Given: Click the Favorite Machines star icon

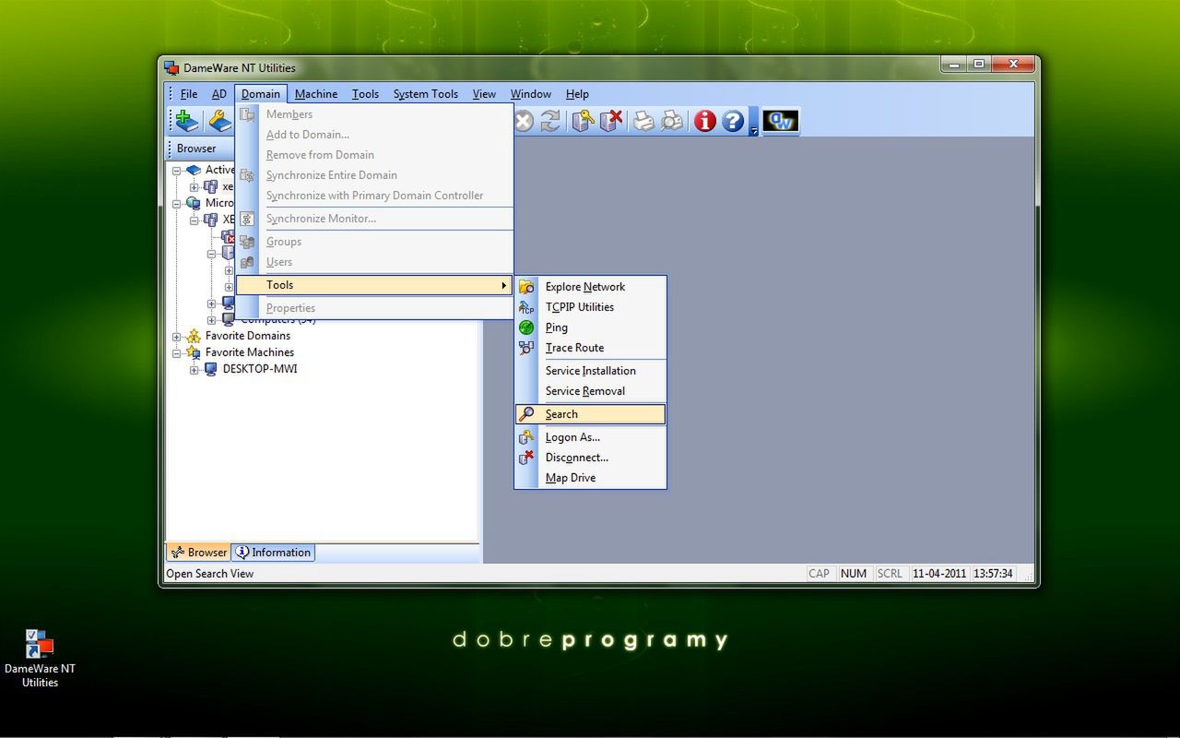Looking at the screenshot, I should 194,352.
